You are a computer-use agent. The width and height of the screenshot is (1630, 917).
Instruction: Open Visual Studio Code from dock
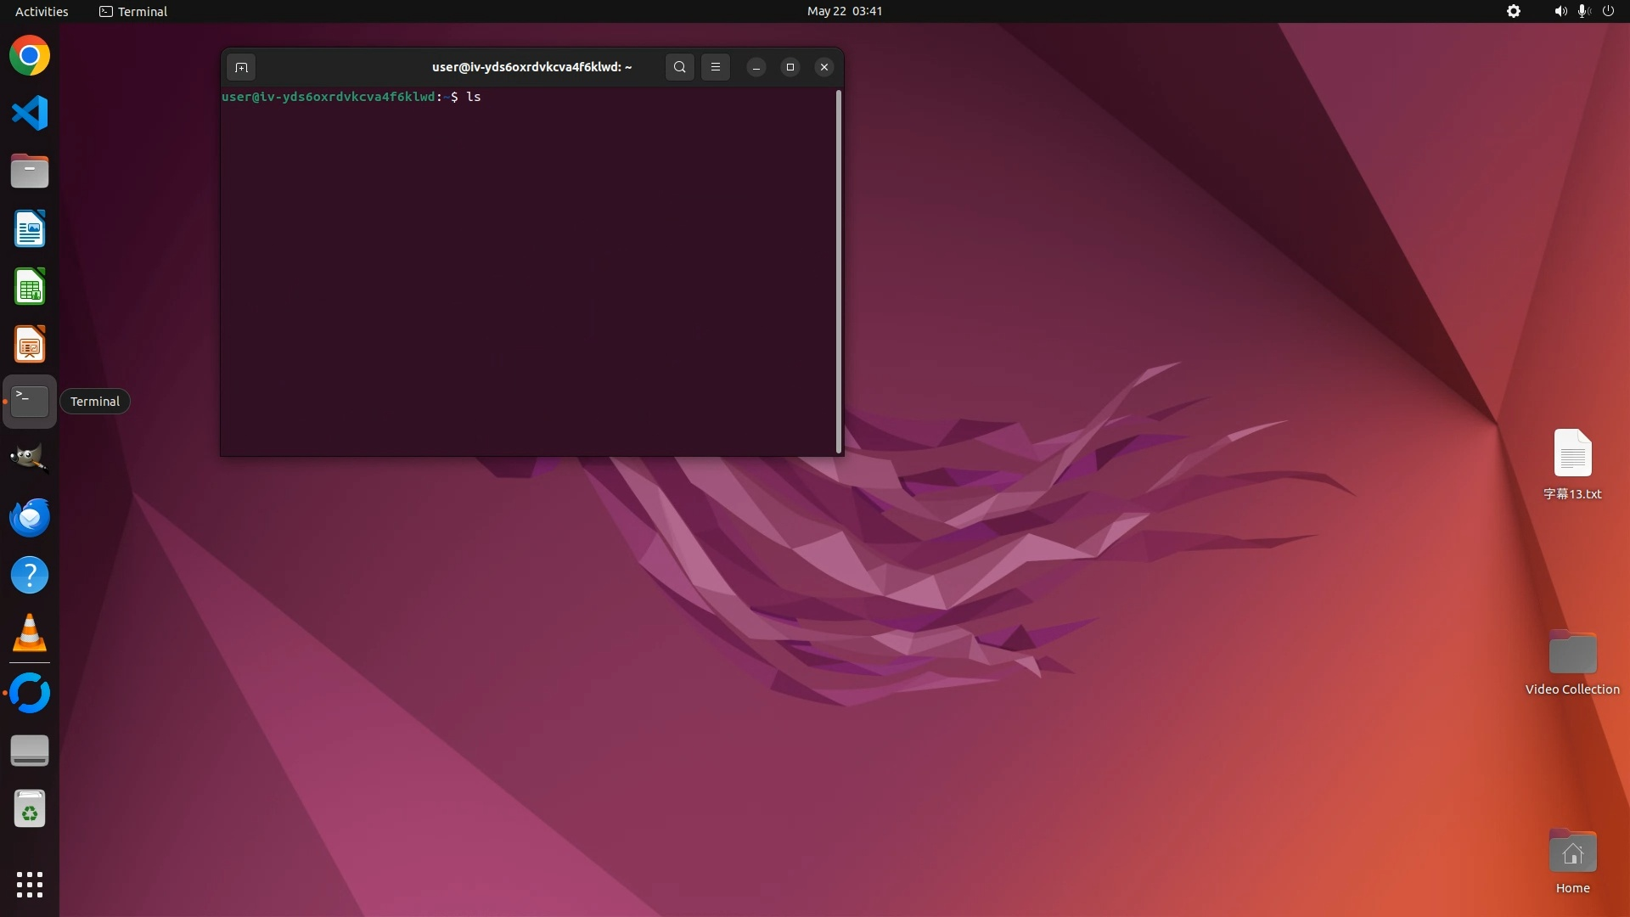click(30, 114)
